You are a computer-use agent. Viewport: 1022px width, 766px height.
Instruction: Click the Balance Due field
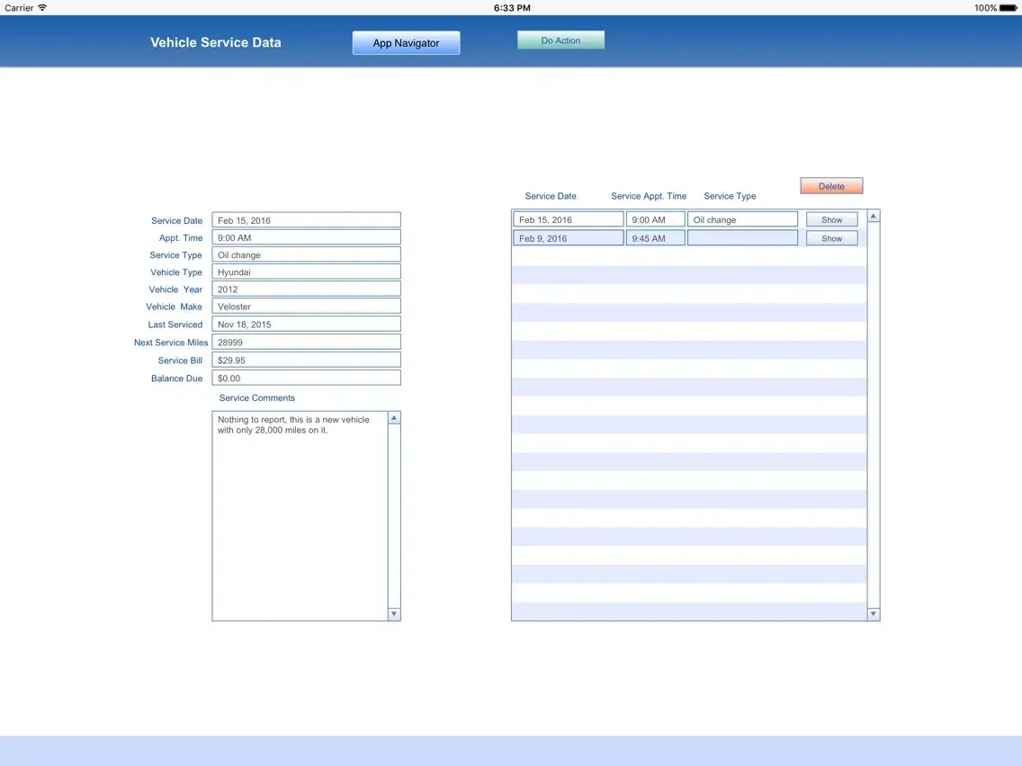[306, 379]
